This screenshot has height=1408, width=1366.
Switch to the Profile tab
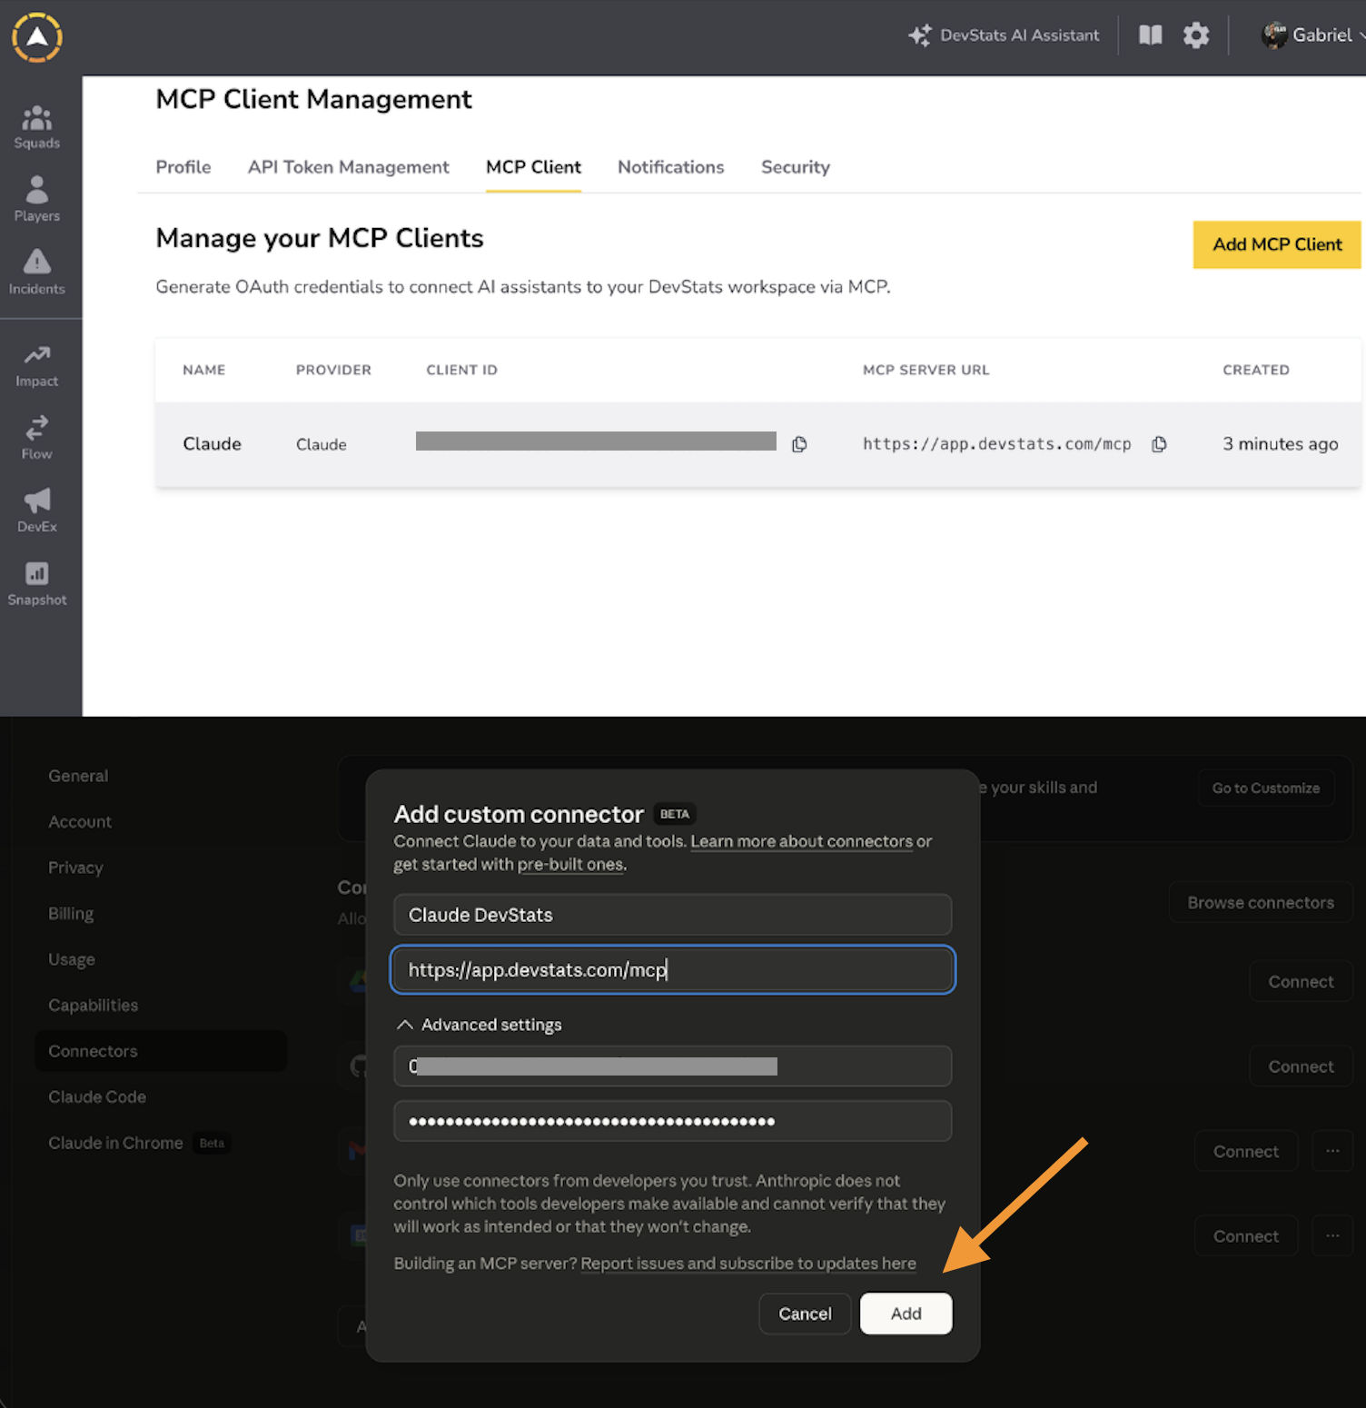pyautogui.click(x=183, y=167)
